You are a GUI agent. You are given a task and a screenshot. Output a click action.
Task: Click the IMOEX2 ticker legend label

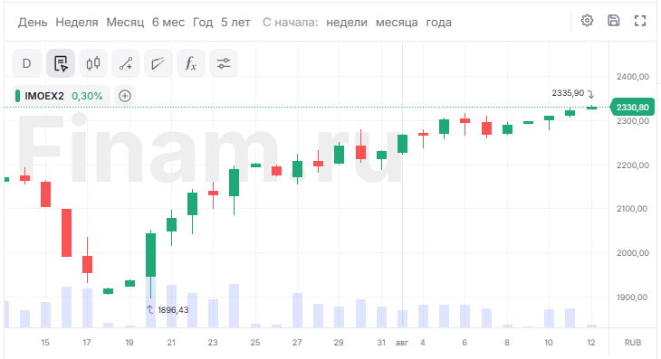[44, 96]
